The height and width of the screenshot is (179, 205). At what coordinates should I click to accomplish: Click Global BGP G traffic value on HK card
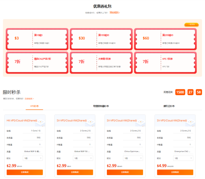[x=32, y=151]
